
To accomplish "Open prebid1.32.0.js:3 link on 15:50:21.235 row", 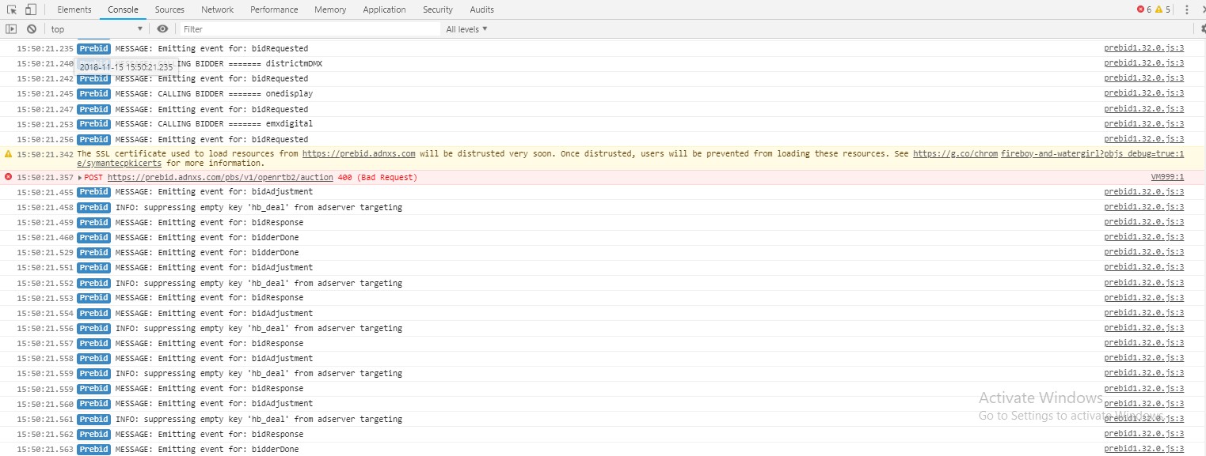I will pos(1144,48).
